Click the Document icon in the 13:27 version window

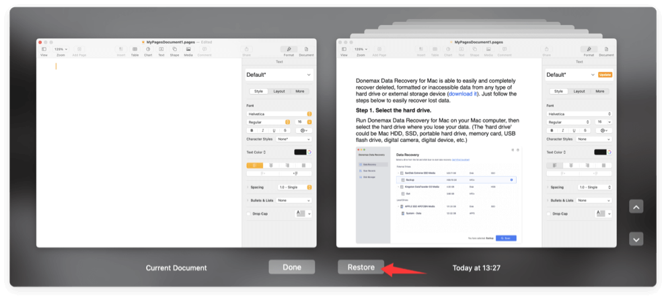[x=606, y=49]
